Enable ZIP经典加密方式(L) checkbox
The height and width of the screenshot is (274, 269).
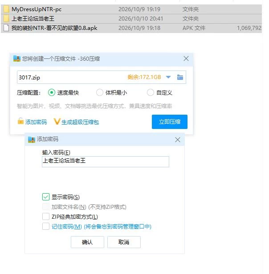pyautogui.click(x=46, y=216)
